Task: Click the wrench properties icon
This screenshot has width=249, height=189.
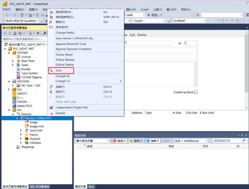Action: pyautogui.click(x=44, y=33)
